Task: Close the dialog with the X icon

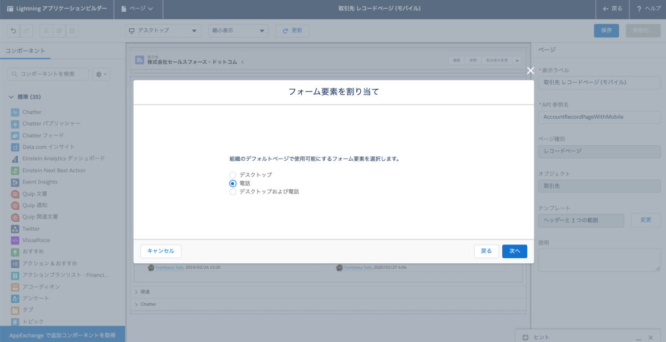Action: [x=530, y=70]
